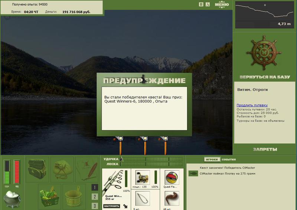This screenshot has height=210, width=297.
Task: Open the paper and feather notes icon
Action: 87,169
